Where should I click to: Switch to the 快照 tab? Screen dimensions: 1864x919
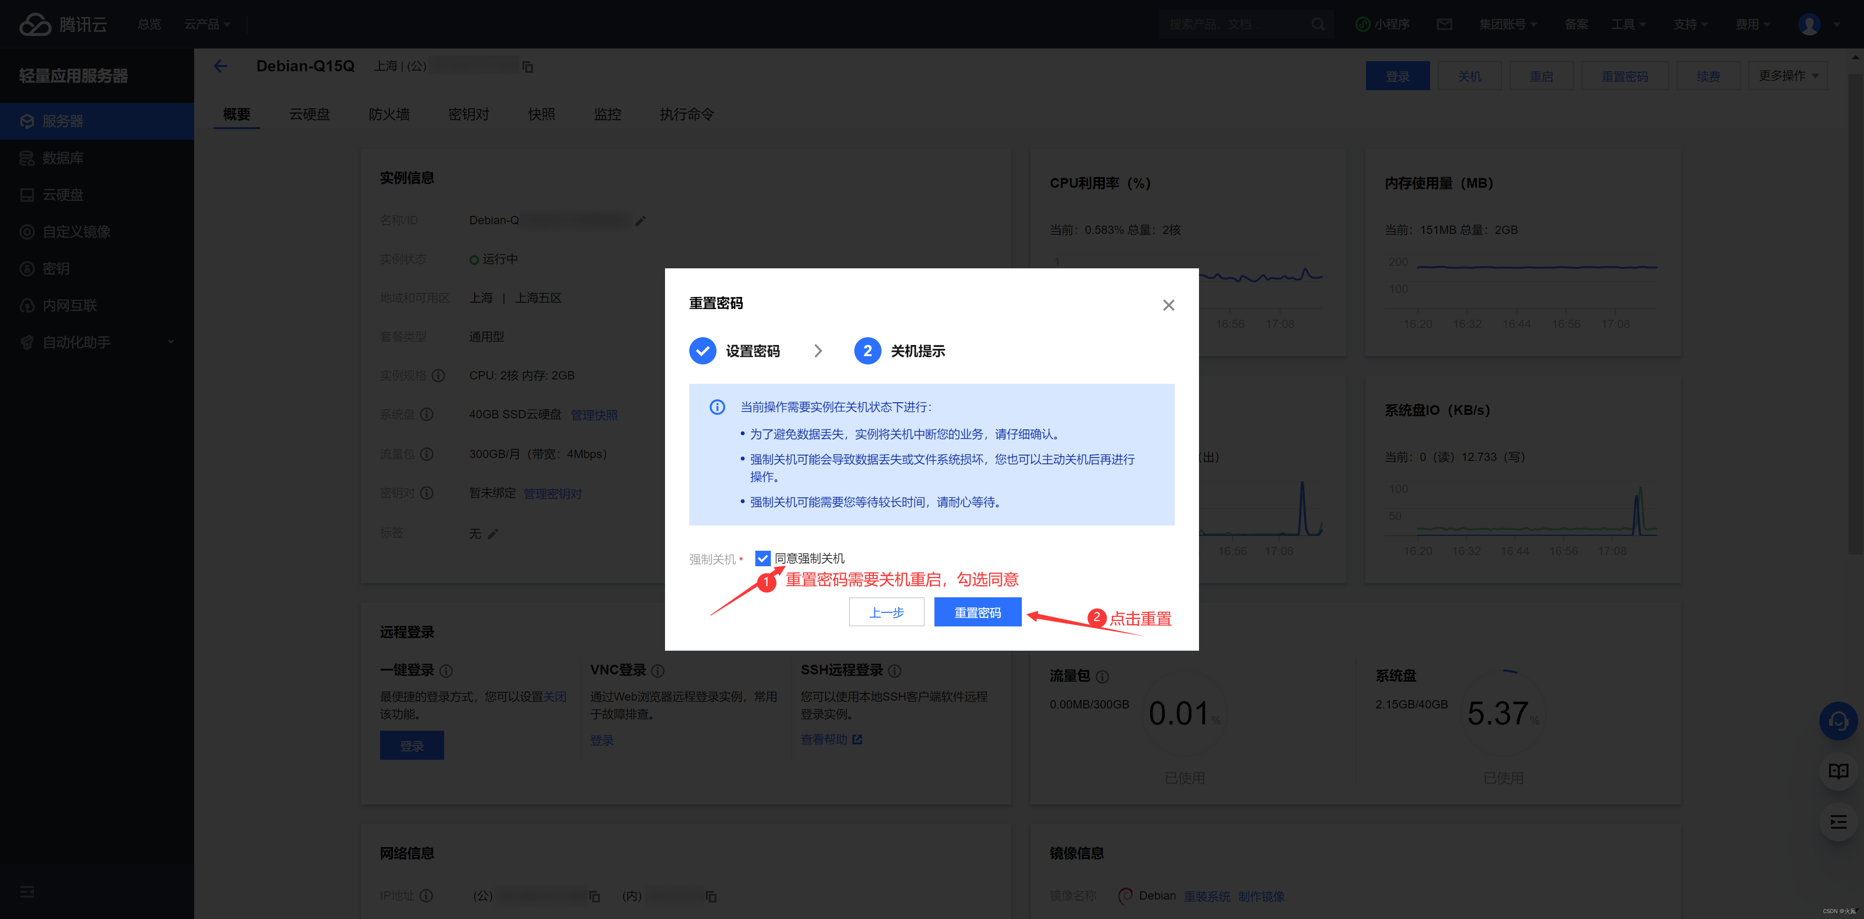click(541, 114)
